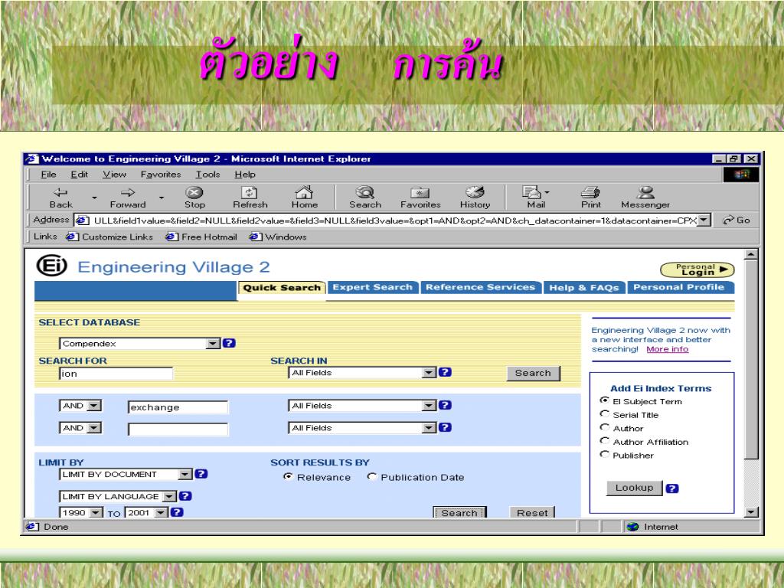Open the first All Fields dropdown

[429, 373]
